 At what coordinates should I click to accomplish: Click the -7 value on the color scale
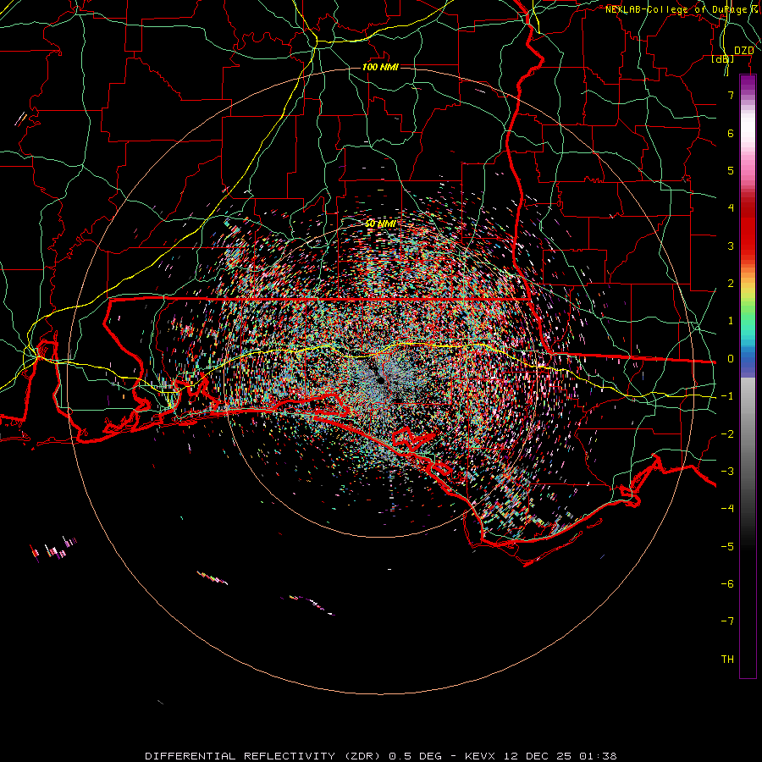tap(727, 621)
